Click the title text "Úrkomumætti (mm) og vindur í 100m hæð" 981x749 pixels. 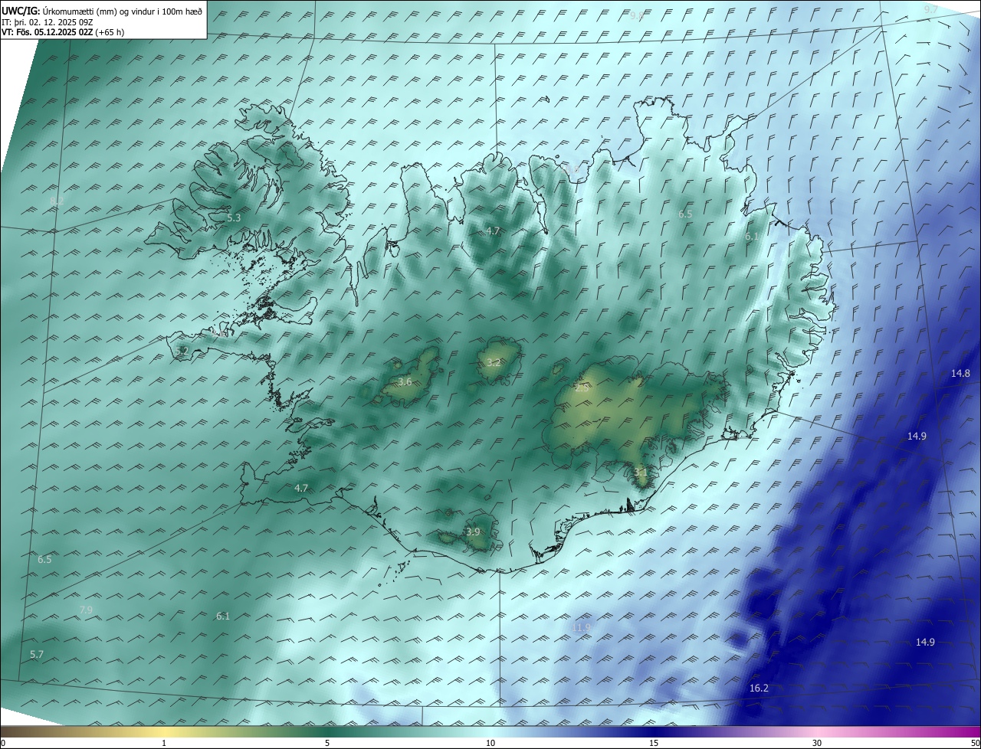[123, 11]
